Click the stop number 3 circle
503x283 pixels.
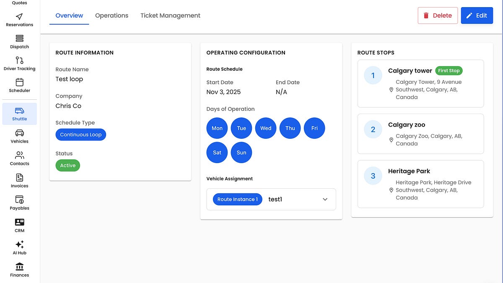(x=373, y=176)
